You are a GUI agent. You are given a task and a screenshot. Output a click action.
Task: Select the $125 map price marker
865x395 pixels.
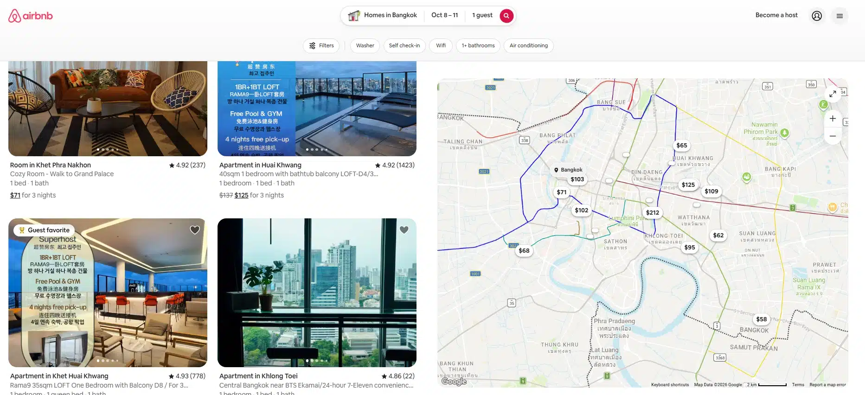pos(688,185)
